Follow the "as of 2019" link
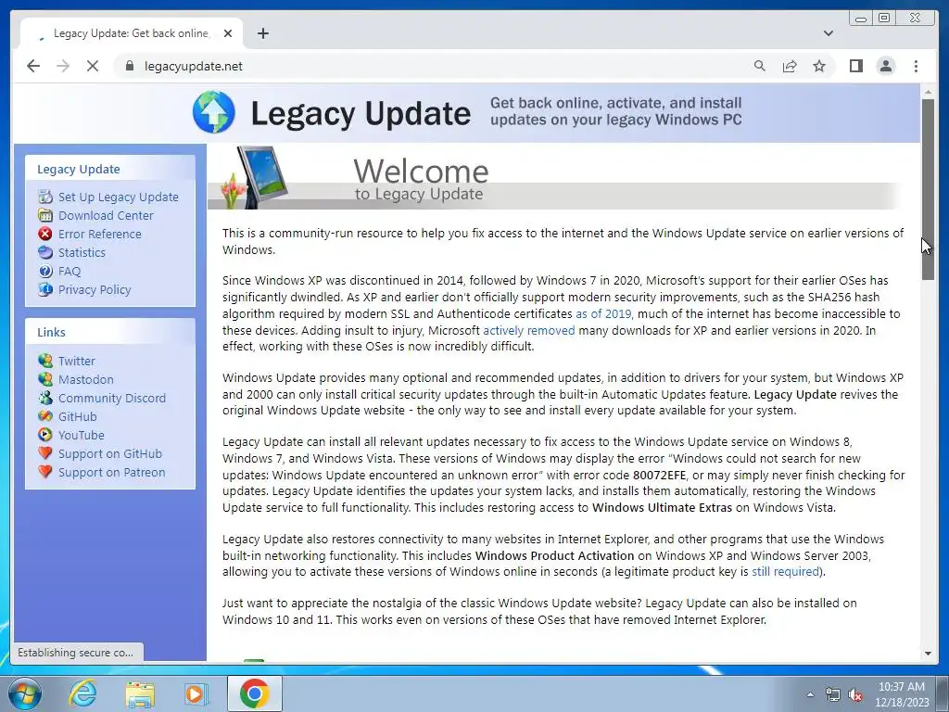 [602, 313]
